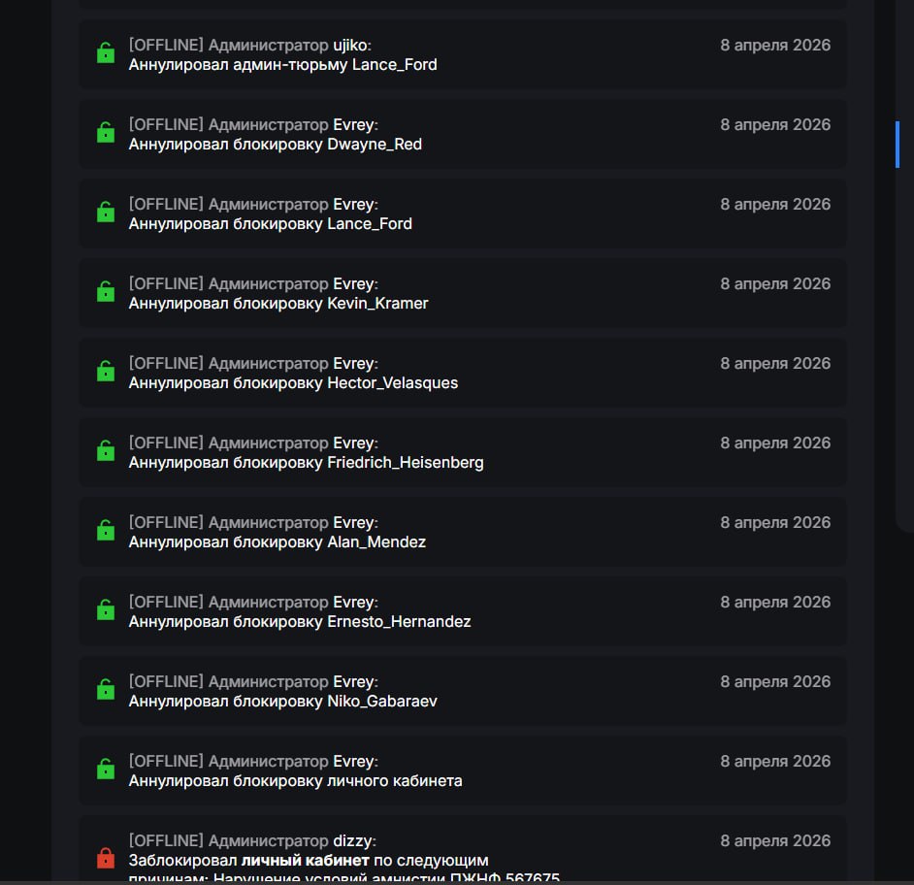Click green unlock icon for Friedrich_Heisenberg entry

pyautogui.click(x=106, y=451)
